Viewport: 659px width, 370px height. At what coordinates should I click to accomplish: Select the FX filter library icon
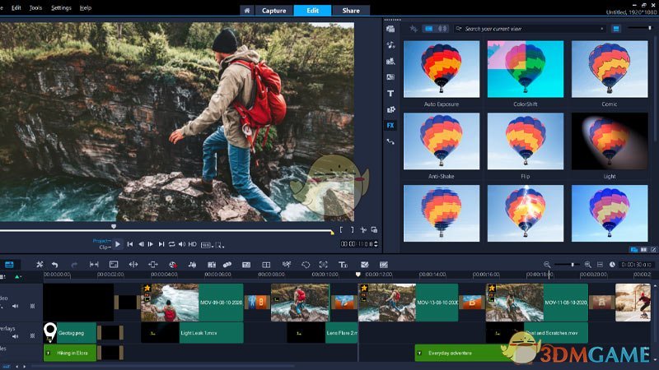pos(390,126)
